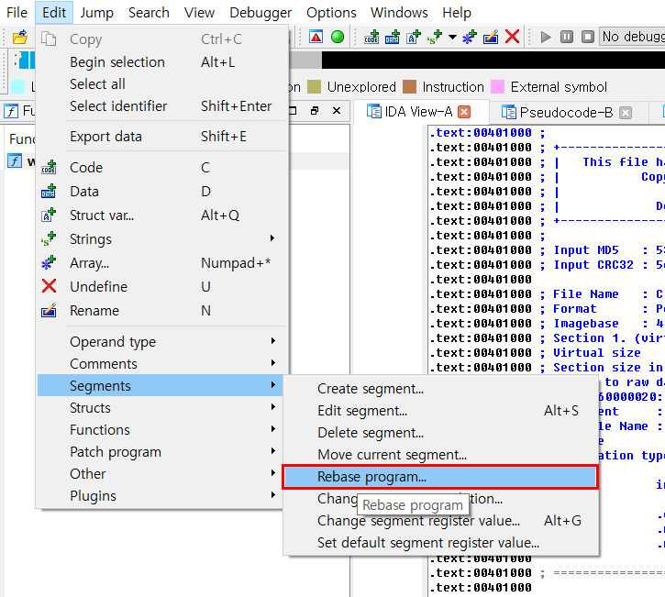
Task: Select Create segment... option
Action: (x=440, y=389)
